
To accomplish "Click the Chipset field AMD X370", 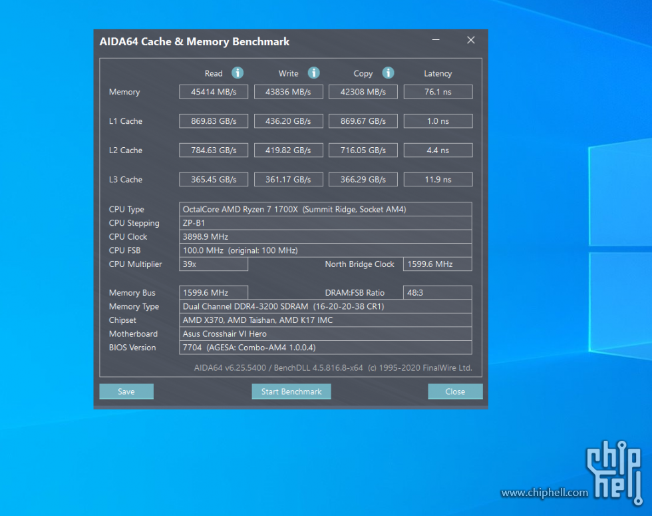I will (x=325, y=320).
